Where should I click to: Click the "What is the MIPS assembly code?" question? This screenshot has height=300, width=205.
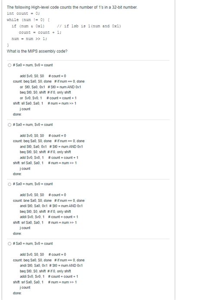coord(37,51)
